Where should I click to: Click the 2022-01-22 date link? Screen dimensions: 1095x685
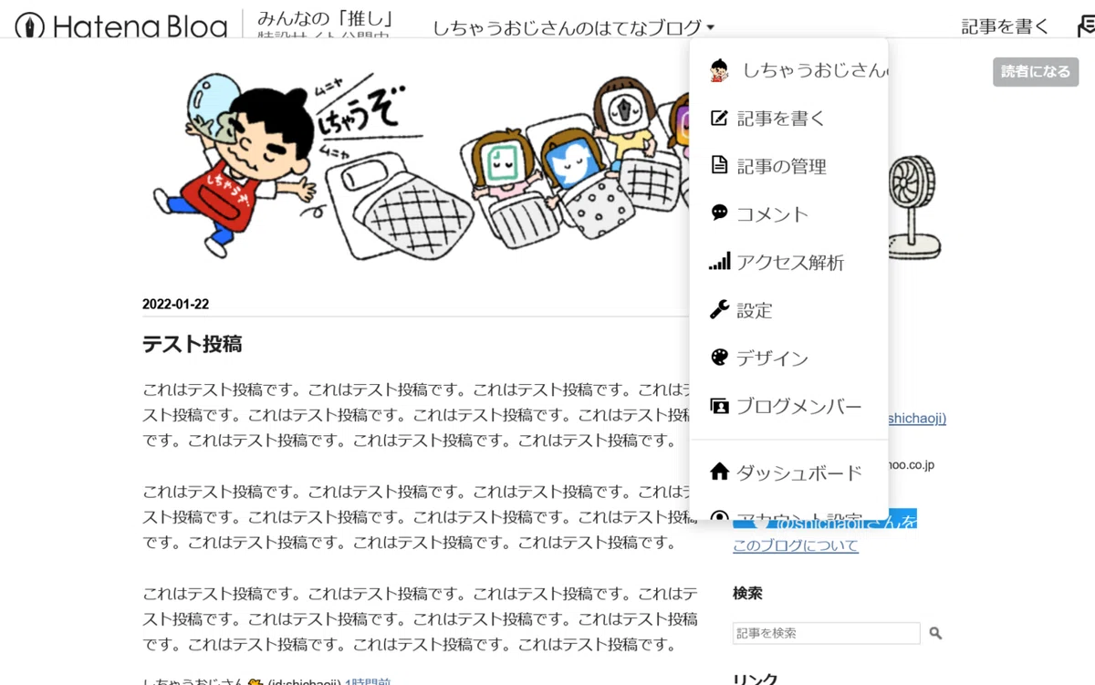point(175,305)
